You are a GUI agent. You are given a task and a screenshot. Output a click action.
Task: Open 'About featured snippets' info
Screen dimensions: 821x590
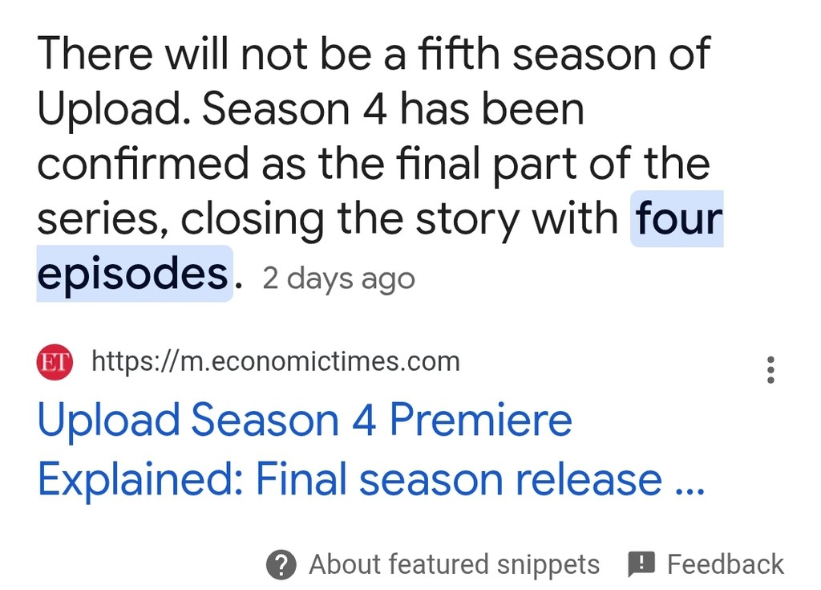(x=454, y=565)
